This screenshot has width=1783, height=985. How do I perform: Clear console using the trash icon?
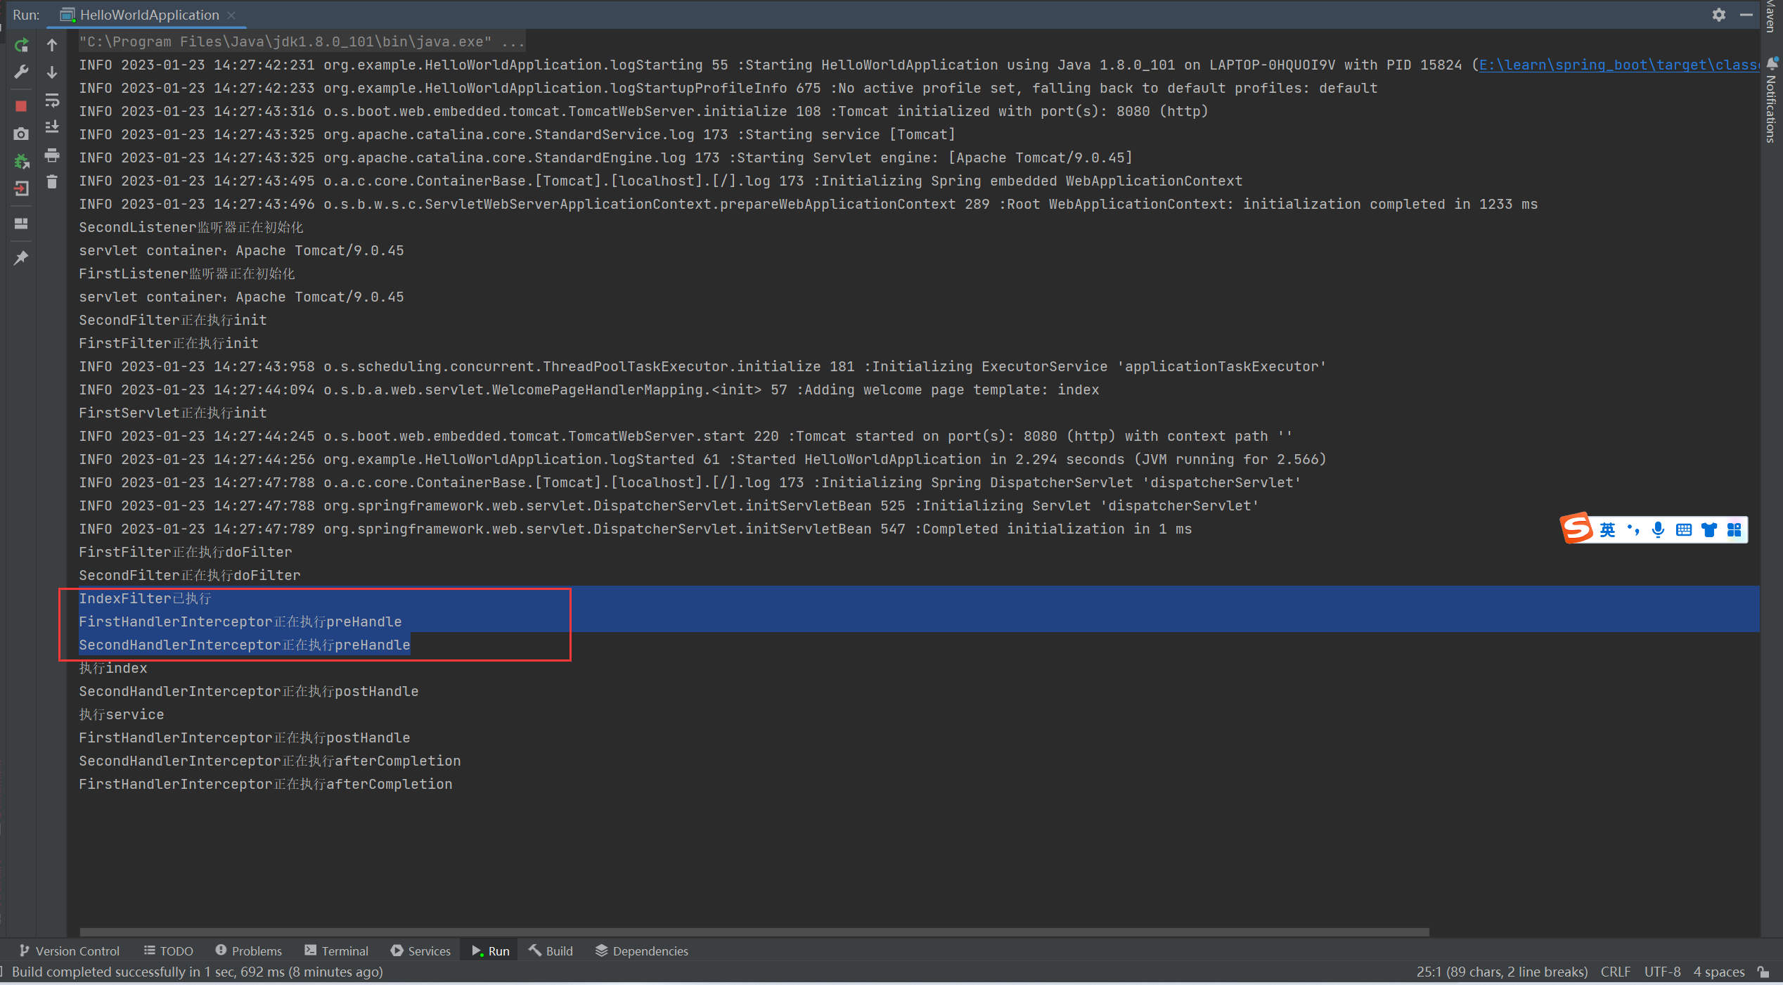pos(52,182)
